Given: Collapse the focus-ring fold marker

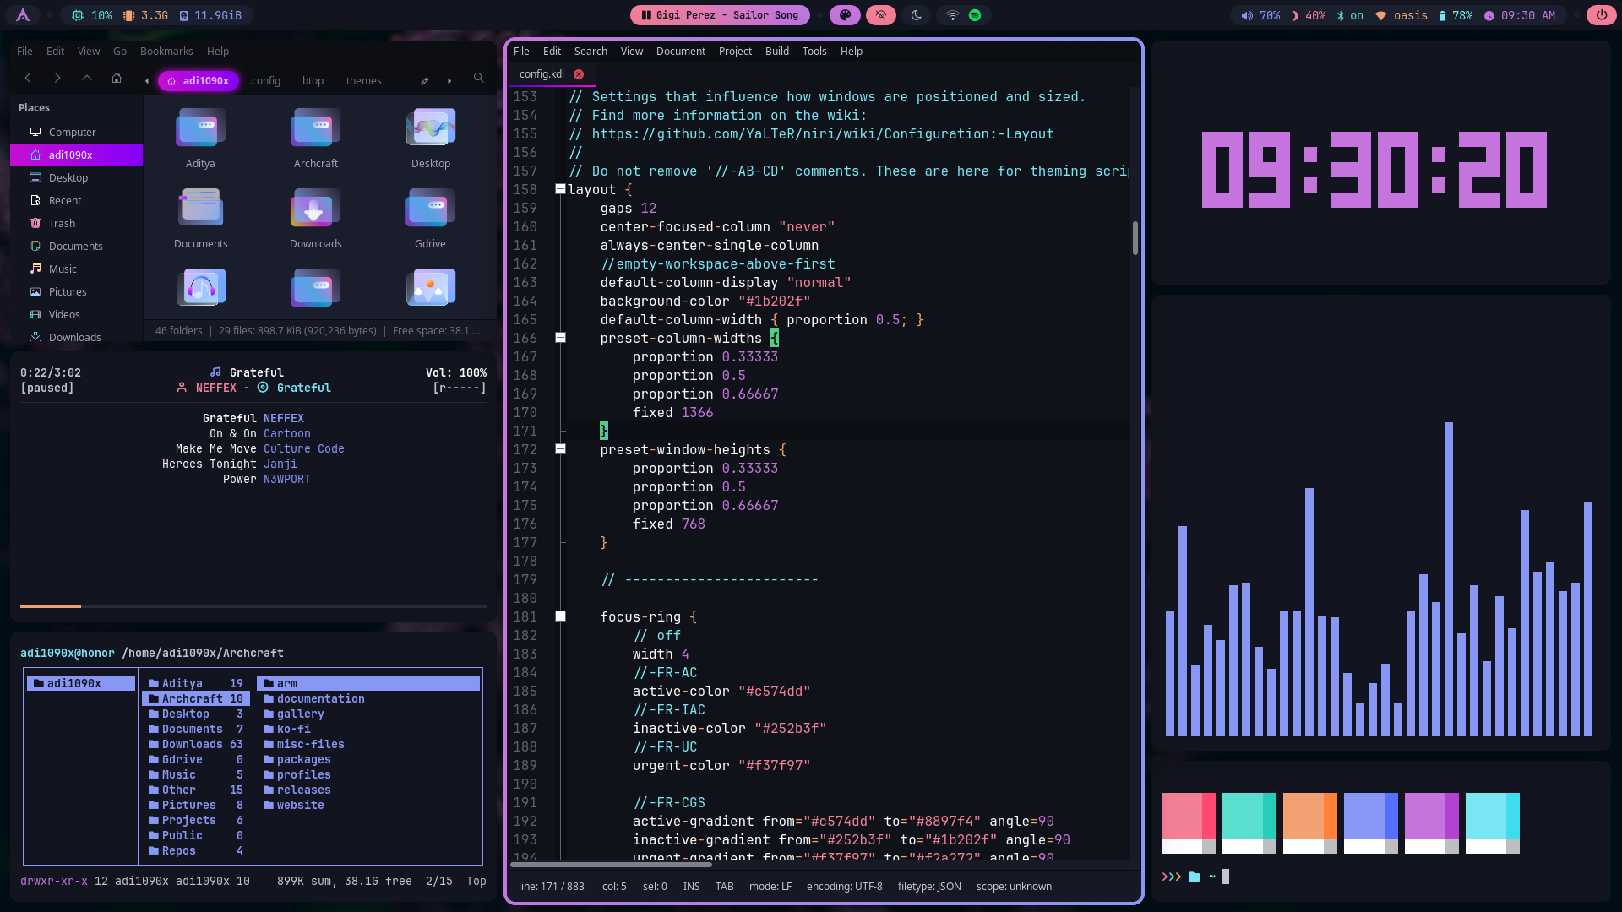Looking at the screenshot, I should 560,616.
